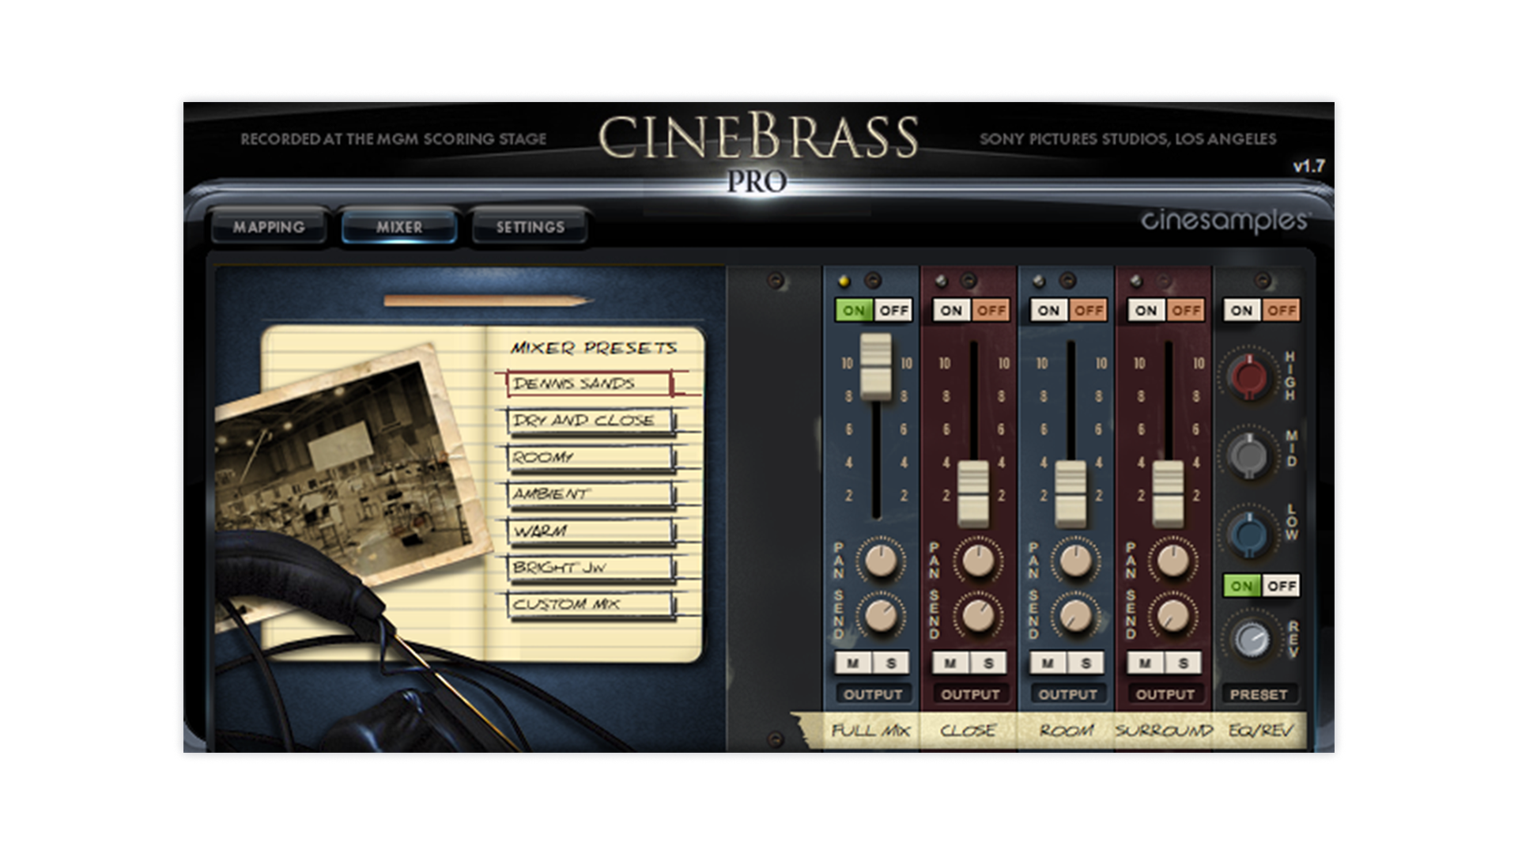Mute the Surround channel
The image size is (1518, 854).
click(1145, 663)
